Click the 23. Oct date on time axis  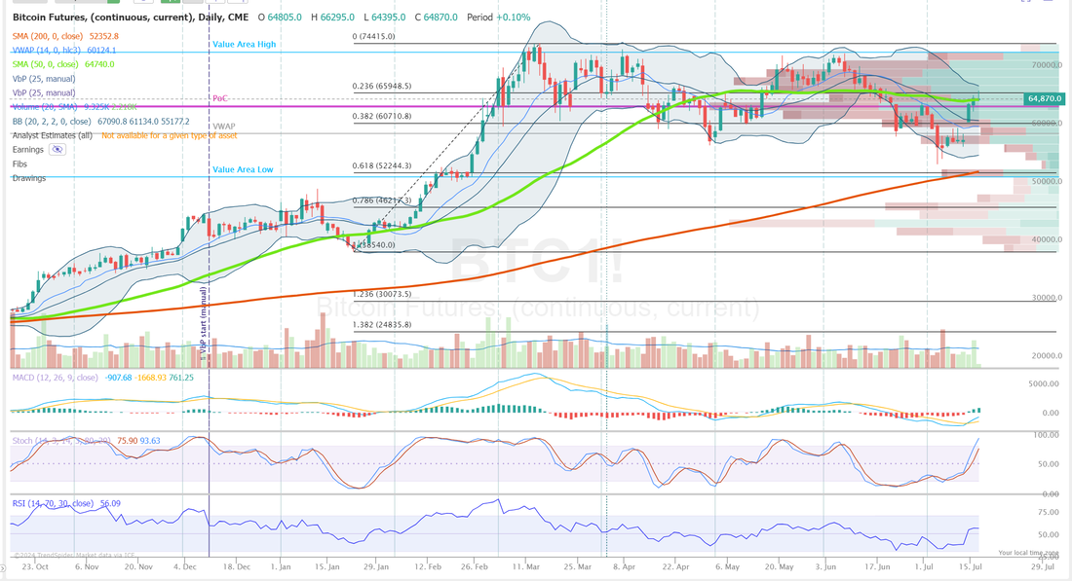coord(35,566)
